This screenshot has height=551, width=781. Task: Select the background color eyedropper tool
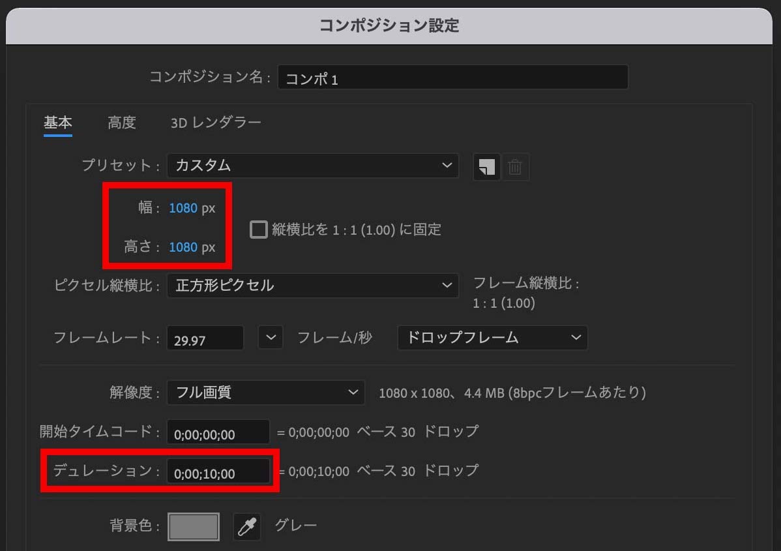[x=247, y=527]
